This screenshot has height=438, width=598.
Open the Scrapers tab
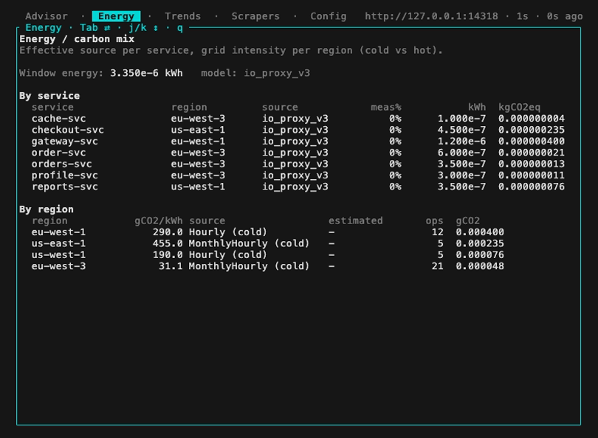[255, 16]
